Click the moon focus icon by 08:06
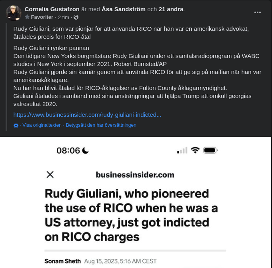The image size is (272, 268). coord(86,150)
